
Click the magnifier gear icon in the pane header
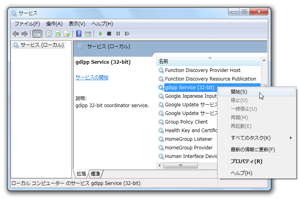[81, 46]
